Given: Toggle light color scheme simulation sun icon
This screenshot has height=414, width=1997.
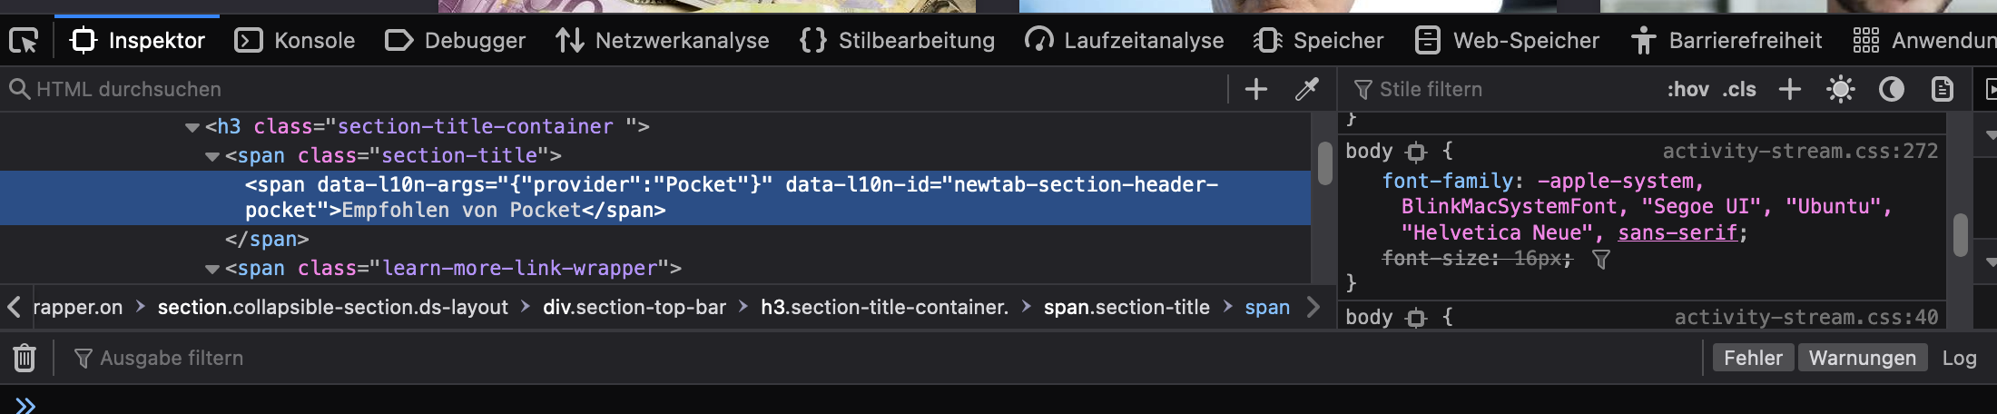Looking at the screenshot, I should (1841, 89).
